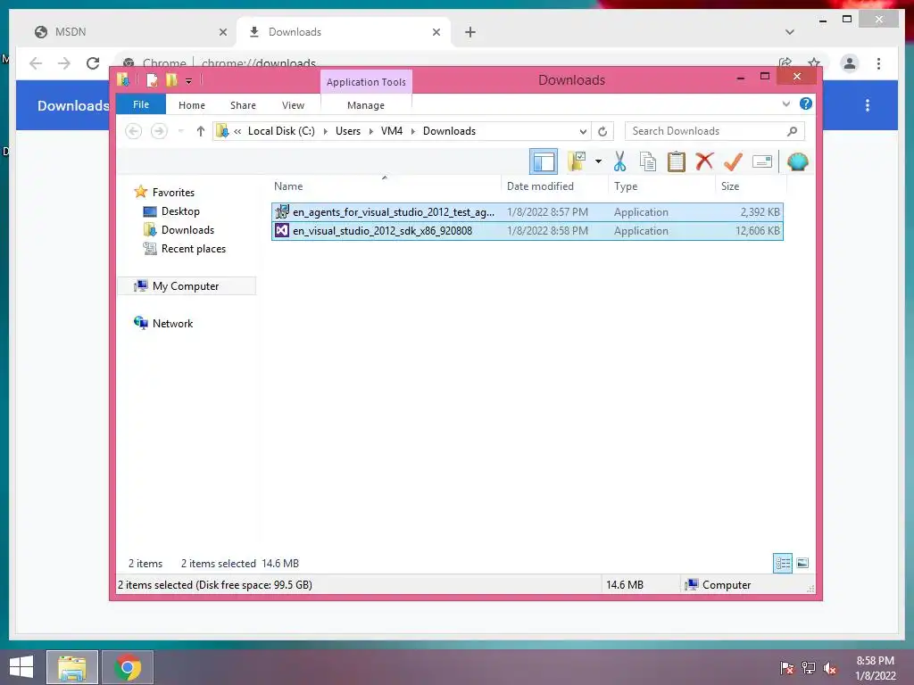
Task: Open the Chrome three-dot menu
Action: click(x=878, y=63)
